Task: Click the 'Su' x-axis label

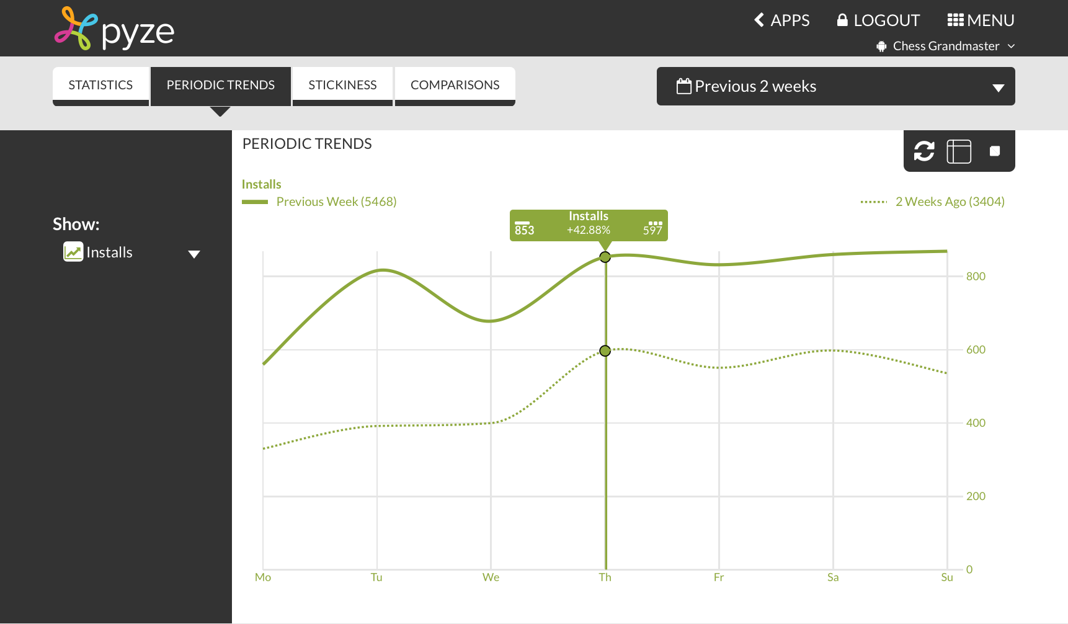Action: (x=947, y=577)
